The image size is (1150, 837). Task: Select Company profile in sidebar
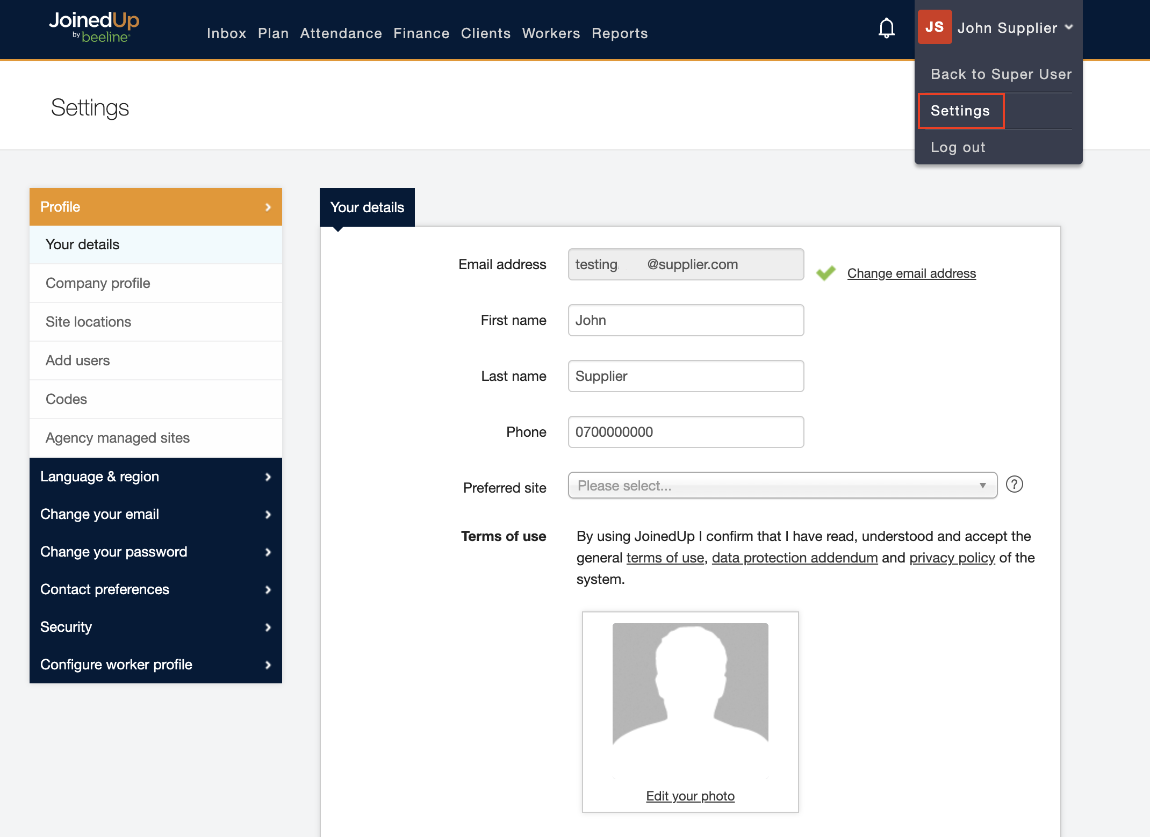98,283
